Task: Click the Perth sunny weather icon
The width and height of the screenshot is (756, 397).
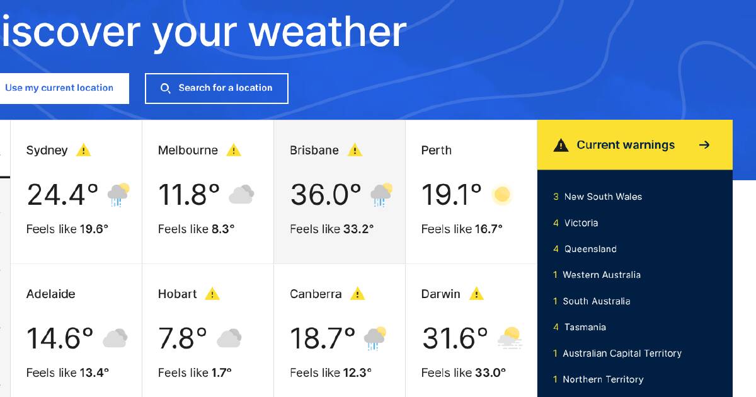Action: point(501,195)
